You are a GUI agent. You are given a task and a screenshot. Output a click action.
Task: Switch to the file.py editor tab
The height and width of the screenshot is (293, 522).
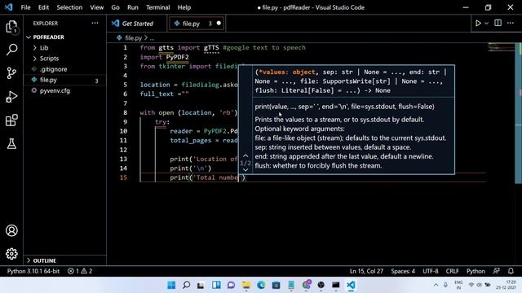197,24
